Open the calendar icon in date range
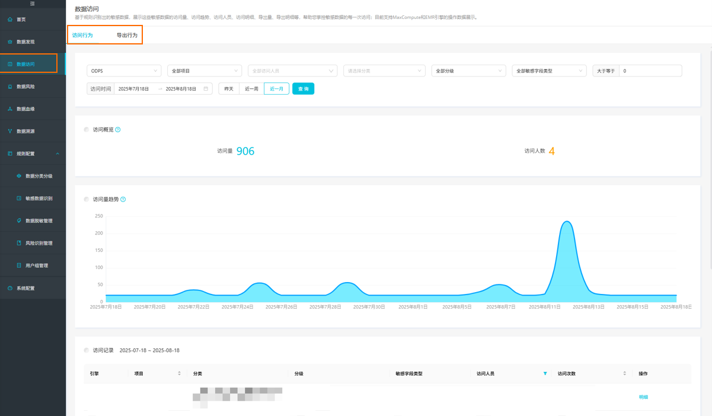The height and width of the screenshot is (416, 712). pyautogui.click(x=206, y=89)
